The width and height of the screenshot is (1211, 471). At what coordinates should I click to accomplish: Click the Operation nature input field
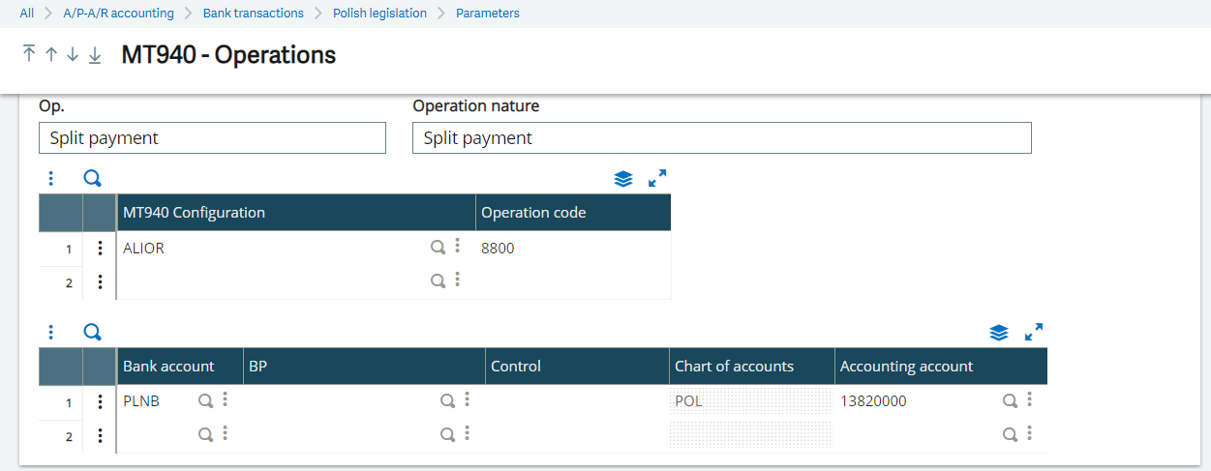(x=722, y=137)
